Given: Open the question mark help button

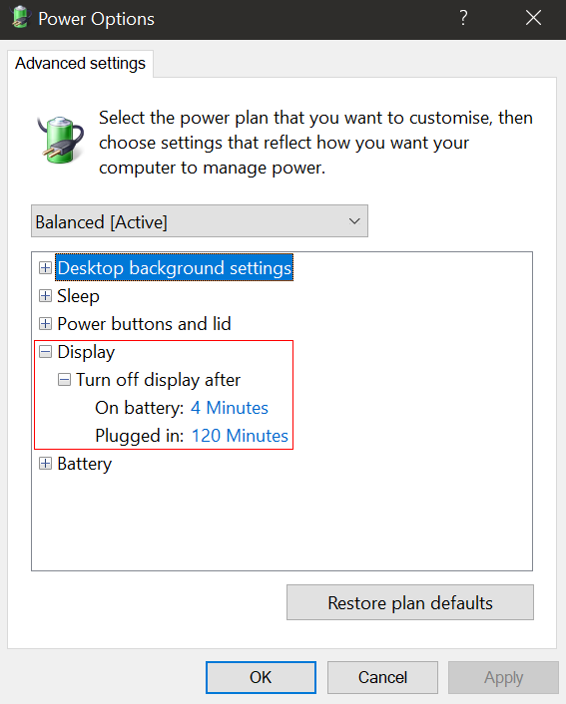Looking at the screenshot, I should click(x=463, y=18).
